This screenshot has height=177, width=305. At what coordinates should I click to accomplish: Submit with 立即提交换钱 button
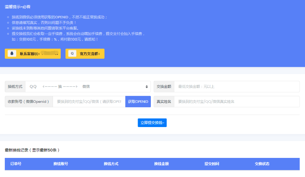point(152,123)
